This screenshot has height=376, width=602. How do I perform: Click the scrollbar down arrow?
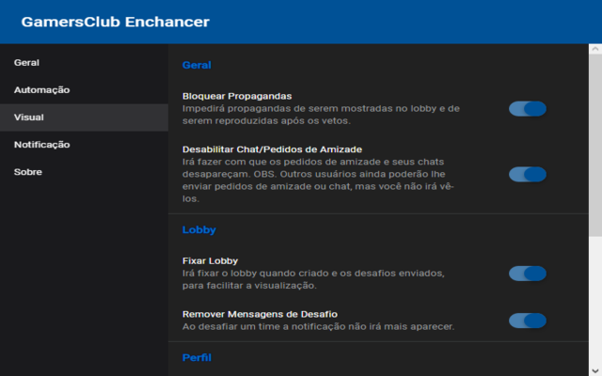(x=595, y=370)
